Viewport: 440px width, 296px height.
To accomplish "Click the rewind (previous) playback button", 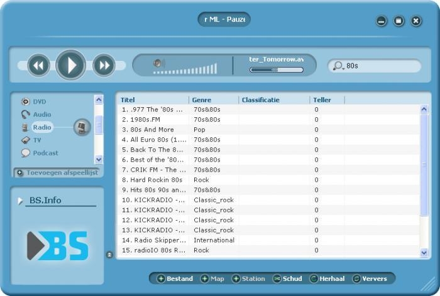I will click(x=39, y=65).
